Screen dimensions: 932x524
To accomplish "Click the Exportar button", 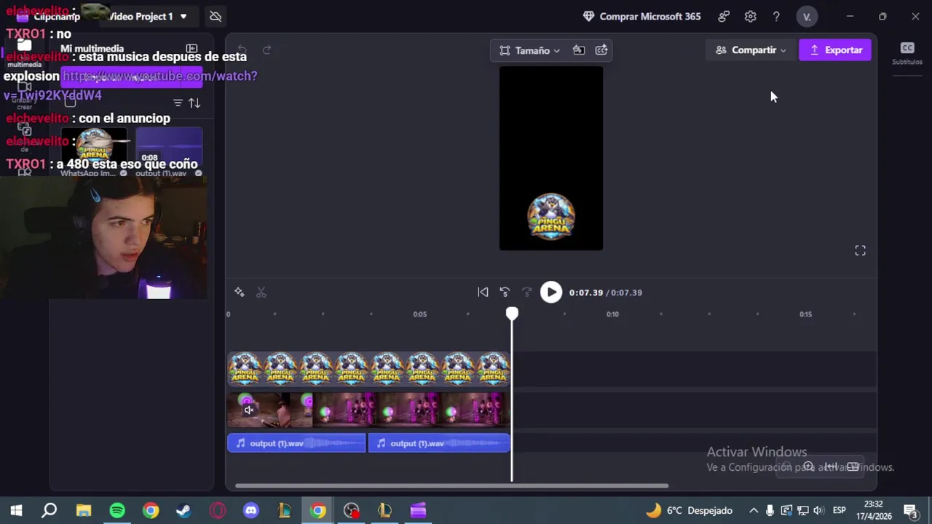I will [x=835, y=50].
